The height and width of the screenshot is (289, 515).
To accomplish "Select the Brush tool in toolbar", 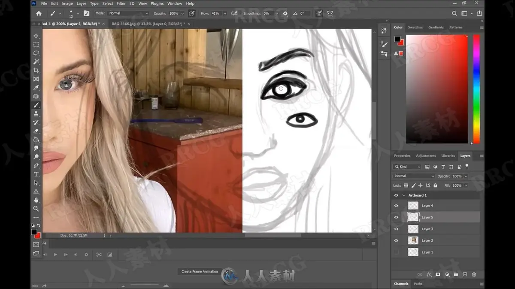I will coord(36,105).
